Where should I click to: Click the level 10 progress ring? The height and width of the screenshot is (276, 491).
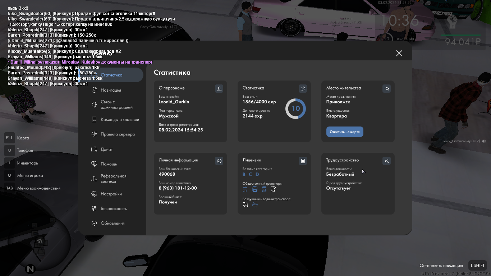(x=295, y=109)
